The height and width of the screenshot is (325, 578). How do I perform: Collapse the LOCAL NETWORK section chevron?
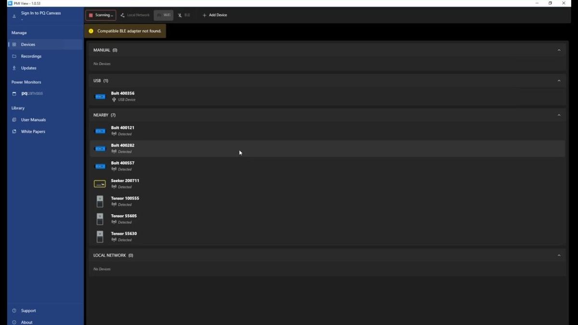pyautogui.click(x=559, y=256)
